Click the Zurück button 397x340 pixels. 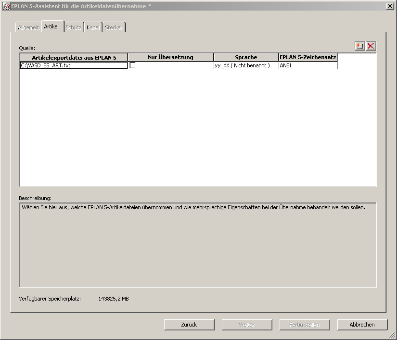189,325
